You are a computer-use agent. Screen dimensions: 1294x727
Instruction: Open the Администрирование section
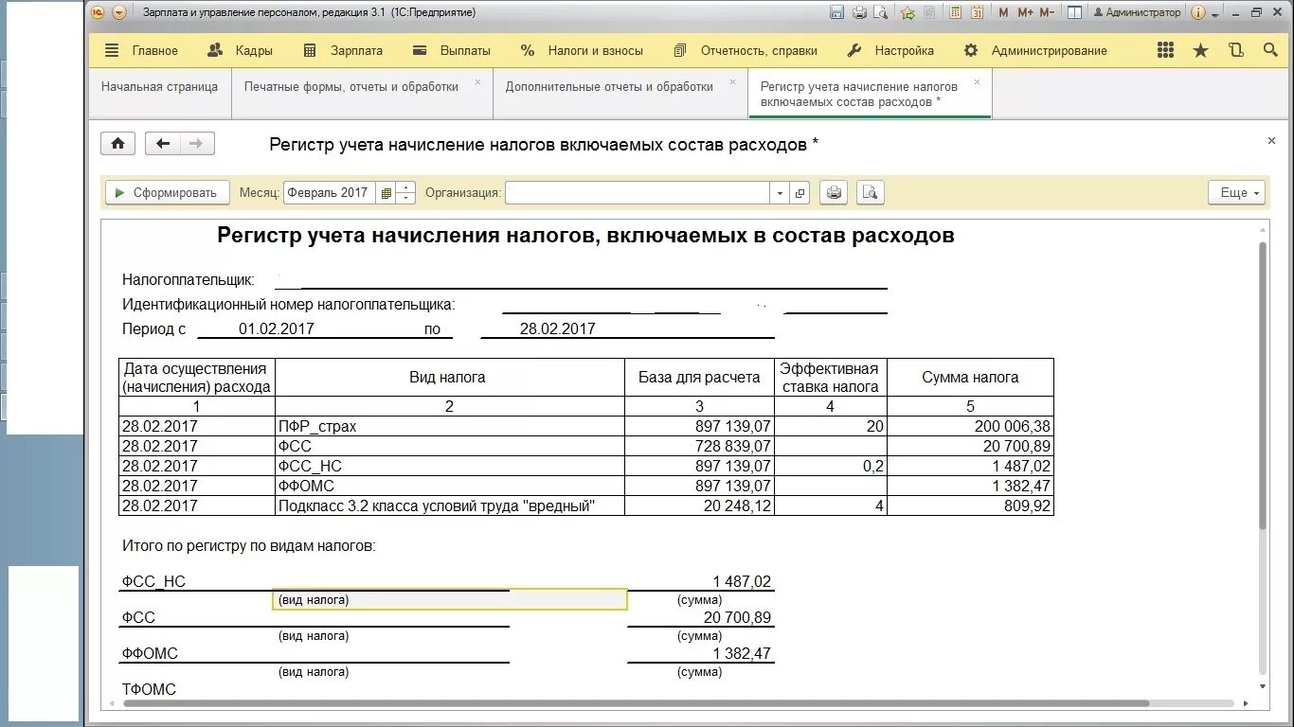coord(1035,50)
